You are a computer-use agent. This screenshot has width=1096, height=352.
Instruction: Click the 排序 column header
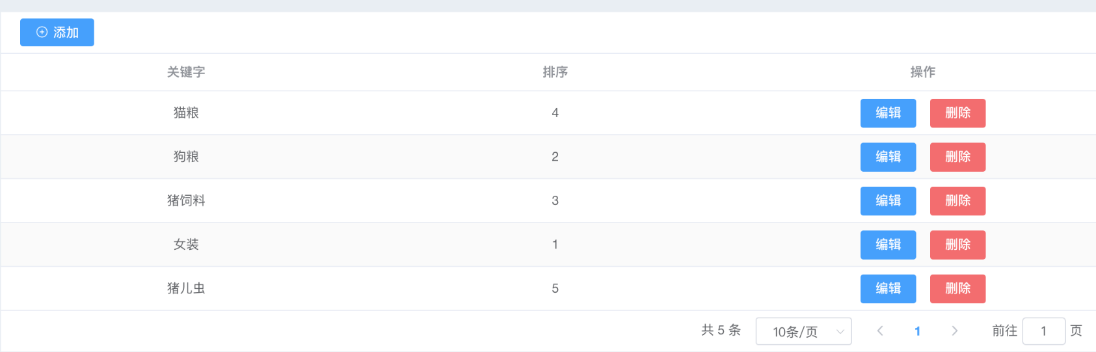pos(555,72)
